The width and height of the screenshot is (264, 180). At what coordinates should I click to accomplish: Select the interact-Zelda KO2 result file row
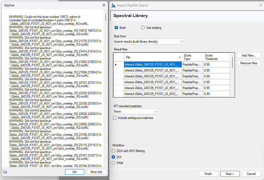[x=153, y=94]
